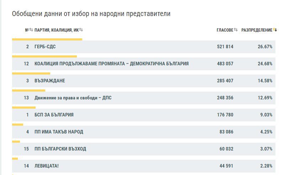Select the Продължаваме Промяната – Демократична България row
284x175 pixels.
coord(144,64)
